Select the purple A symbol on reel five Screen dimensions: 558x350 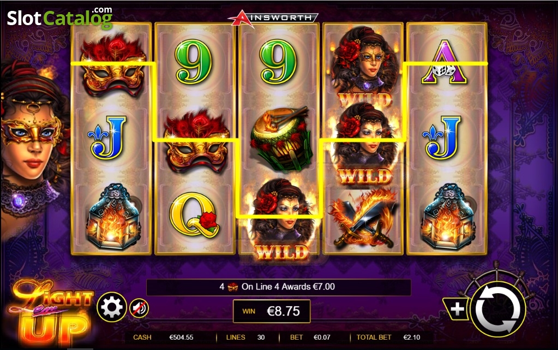pos(444,62)
